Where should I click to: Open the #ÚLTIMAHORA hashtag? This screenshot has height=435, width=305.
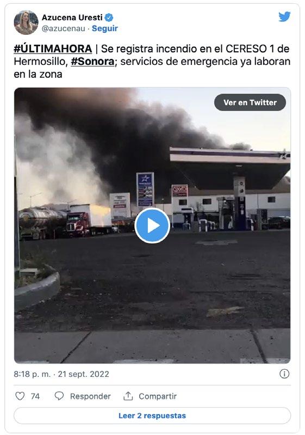[x=53, y=49]
